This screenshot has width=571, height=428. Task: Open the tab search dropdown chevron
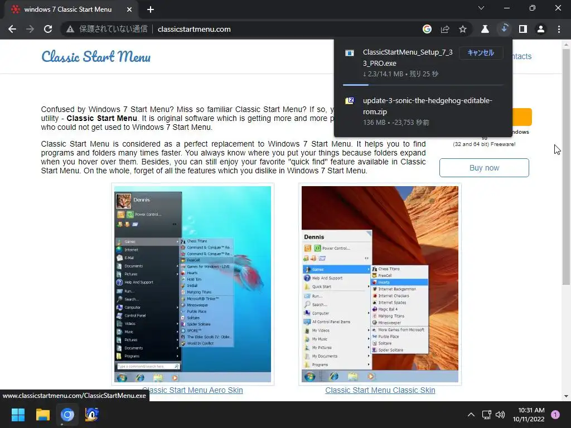pyautogui.click(x=481, y=8)
